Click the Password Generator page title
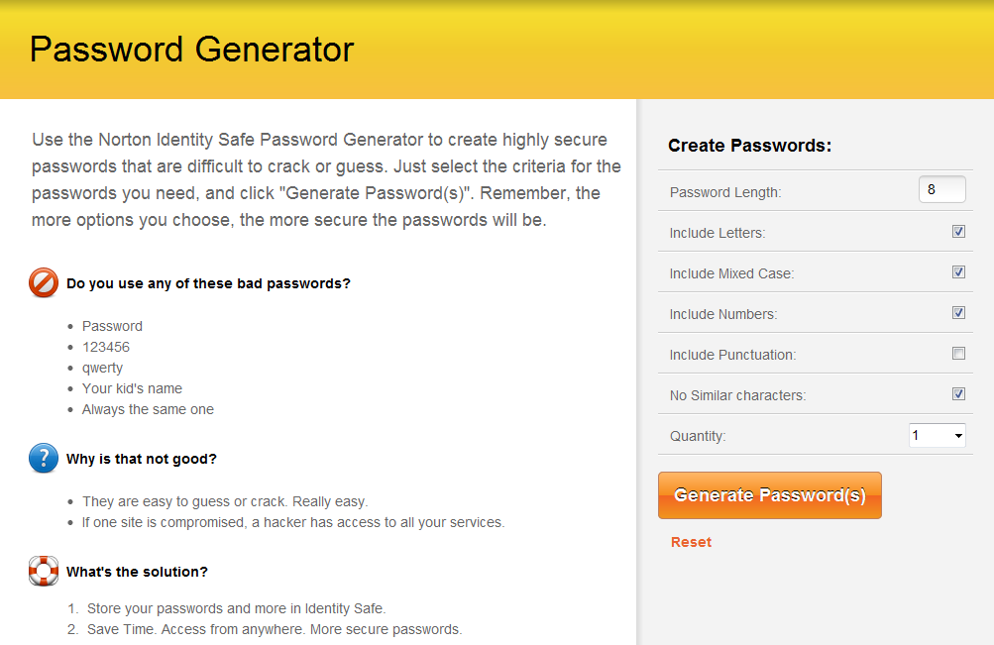Screen dimensions: 994x645 click(x=191, y=49)
